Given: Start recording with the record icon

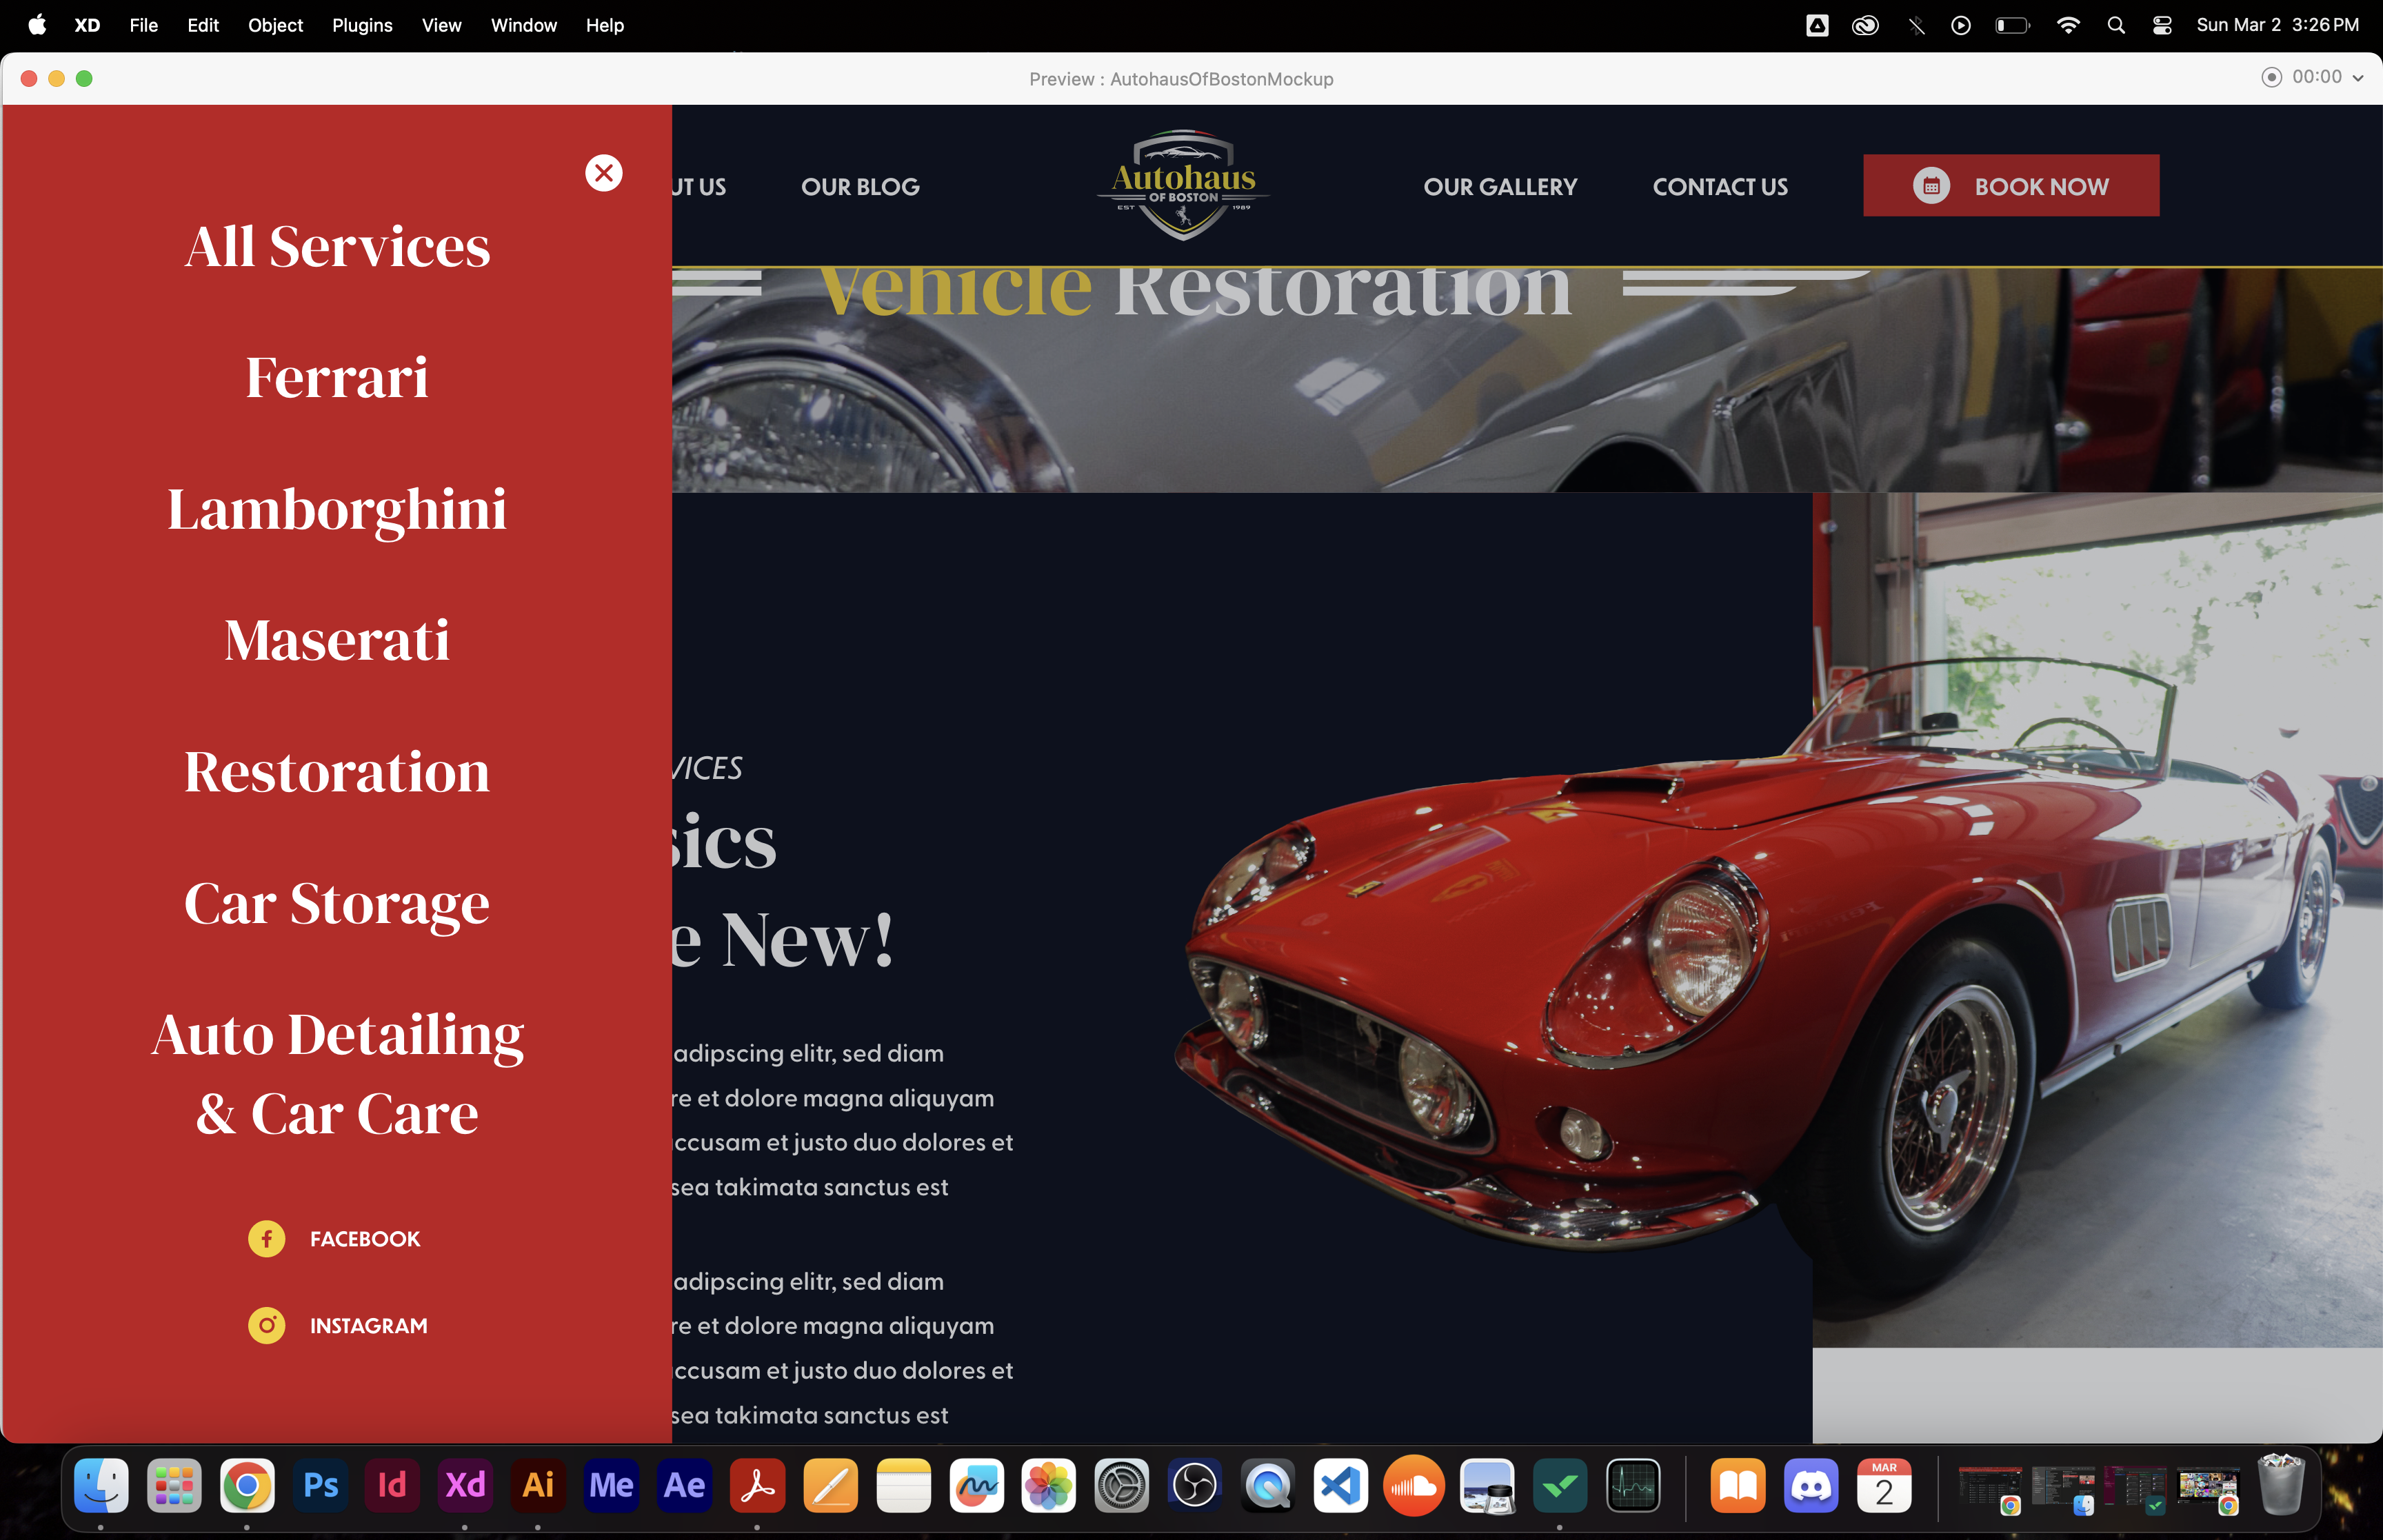Looking at the screenshot, I should coord(2271,78).
